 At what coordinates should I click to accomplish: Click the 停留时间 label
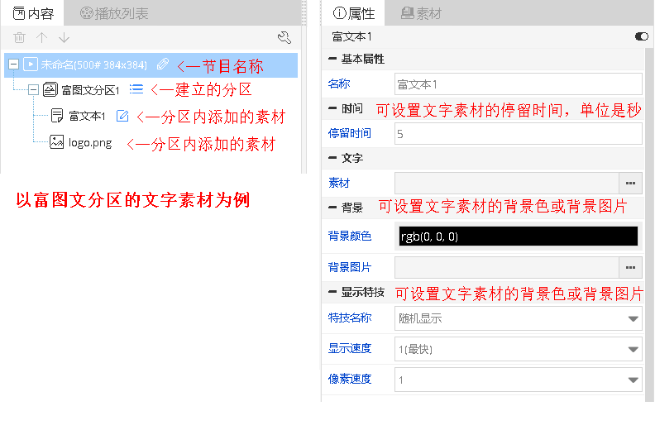tap(350, 134)
